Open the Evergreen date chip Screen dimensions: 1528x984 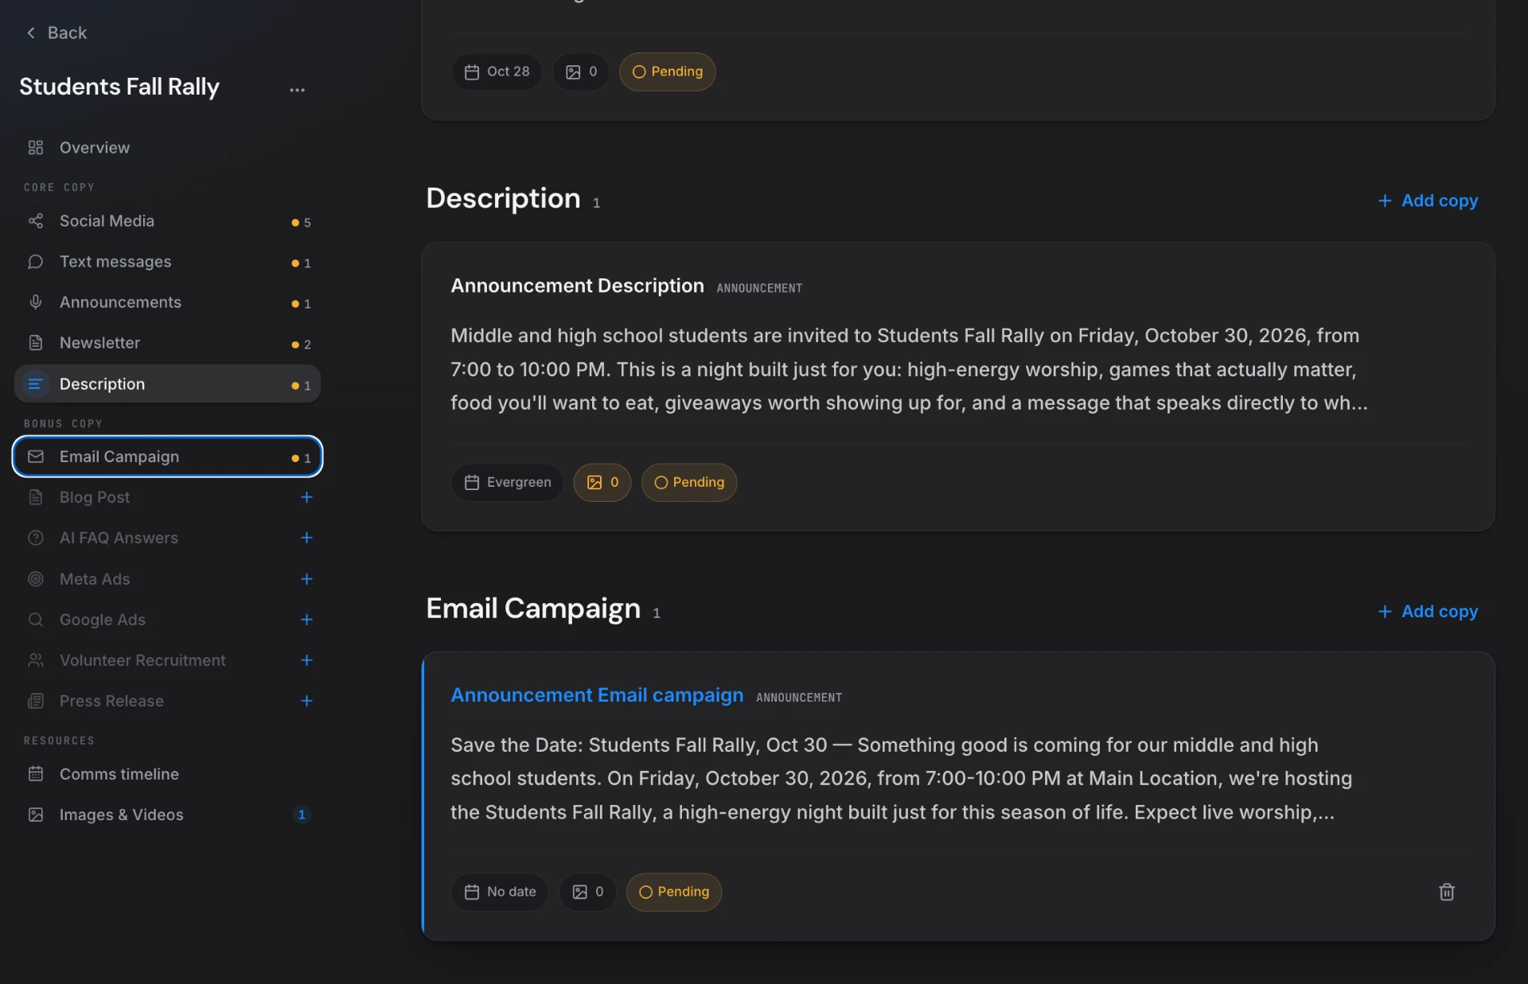pyautogui.click(x=507, y=482)
